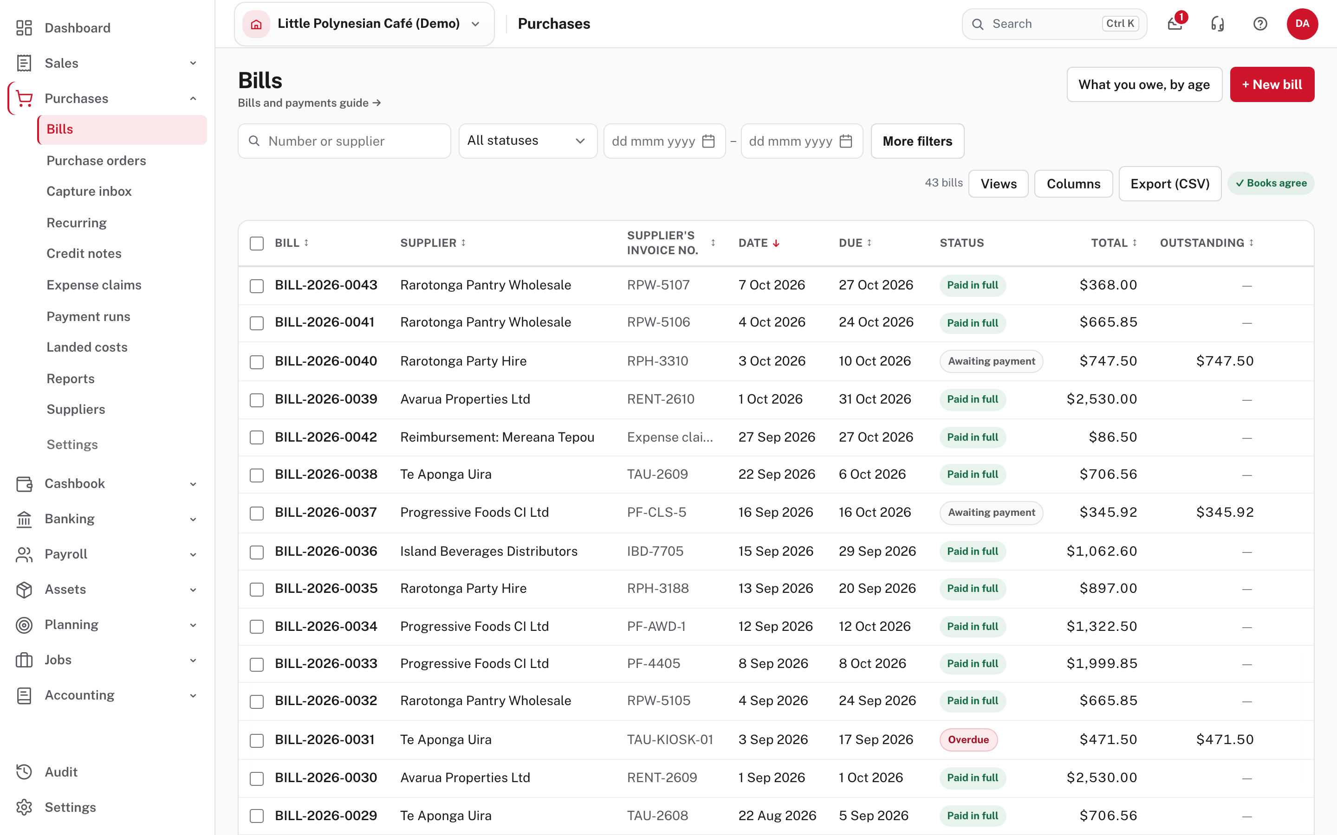This screenshot has width=1337, height=835.
Task: Expand the Sales menu chevron
Action: tap(193, 63)
